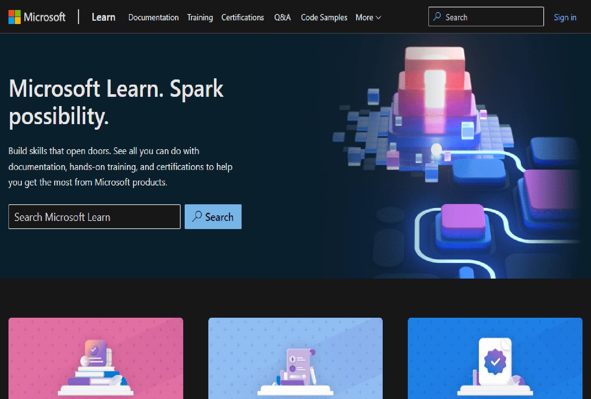Open the Documentation menu item
The height and width of the screenshot is (399, 591).
(x=153, y=17)
